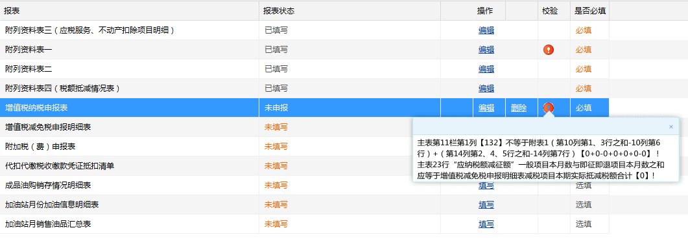Open 编辑 link for 附列资料表一
Image resolution: width=688 pixels, height=241 pixels.
click(486, 50)
